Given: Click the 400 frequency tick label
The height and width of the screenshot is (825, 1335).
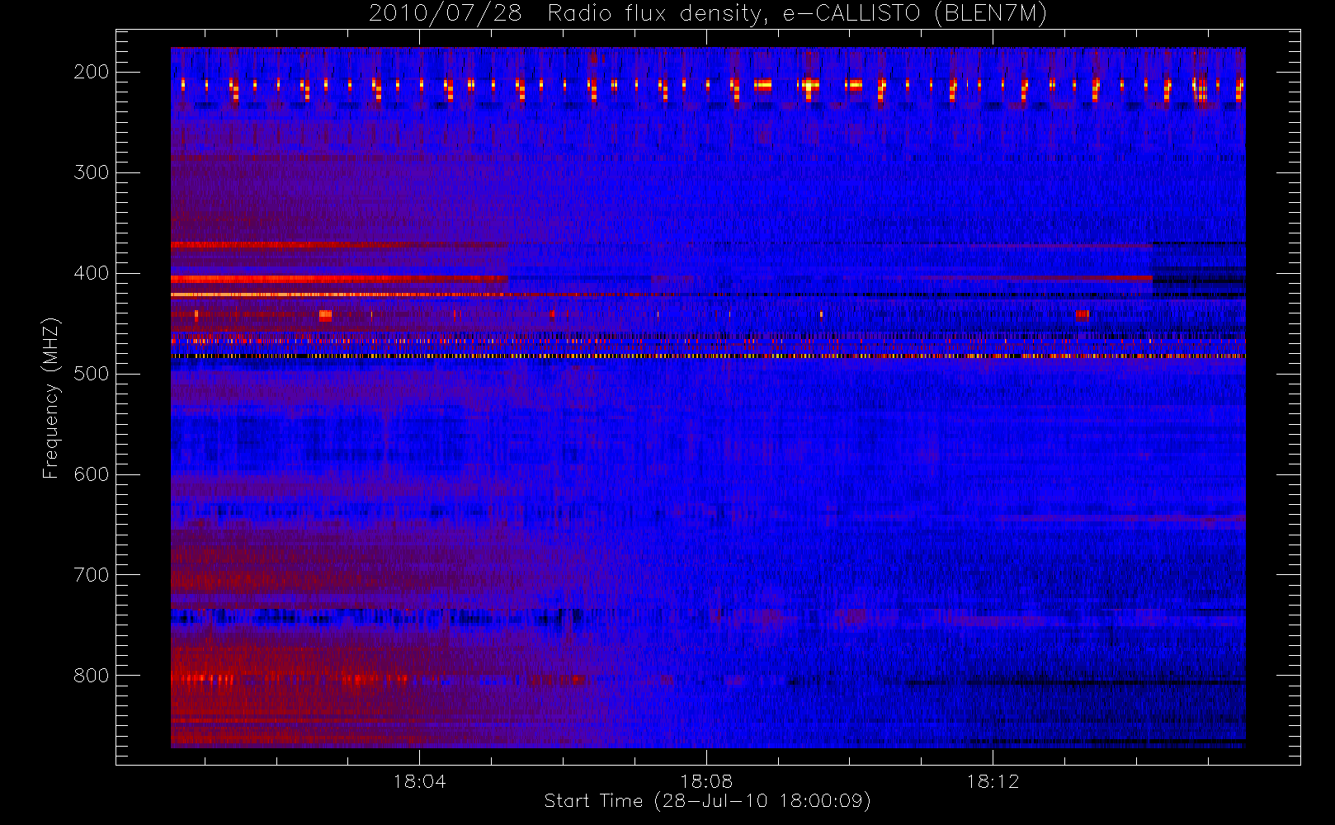Looking at the screenshot, I should click(92, 273).
